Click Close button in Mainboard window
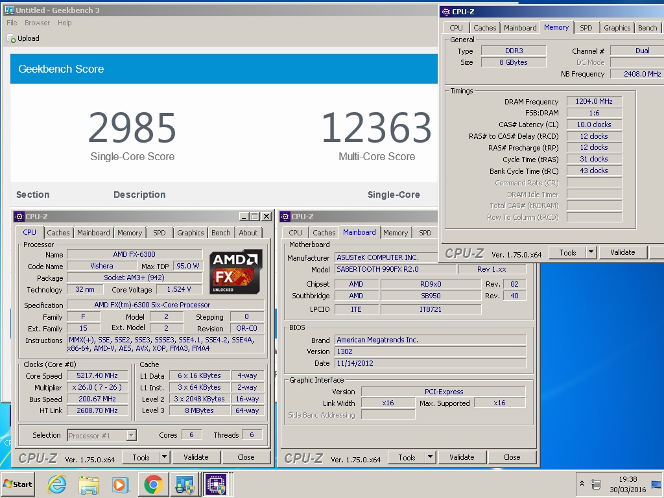Screen dimensions: 664x498 512,457
